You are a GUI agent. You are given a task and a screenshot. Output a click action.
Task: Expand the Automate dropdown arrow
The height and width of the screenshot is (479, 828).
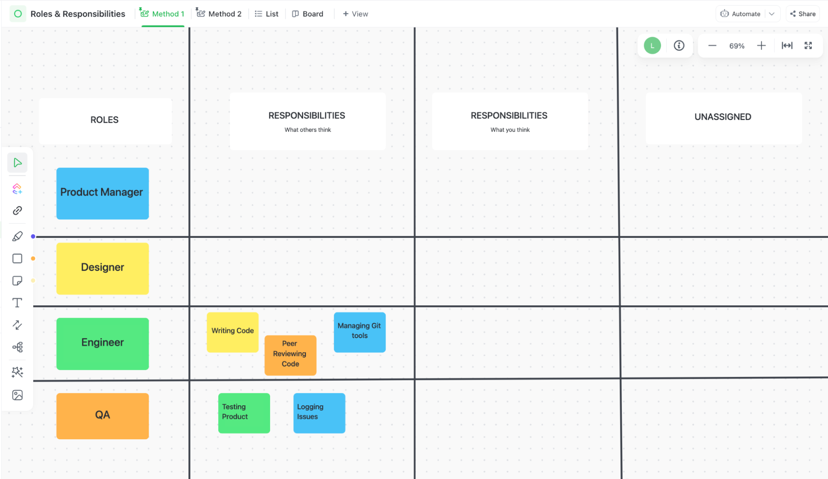[x=772, y=14]
